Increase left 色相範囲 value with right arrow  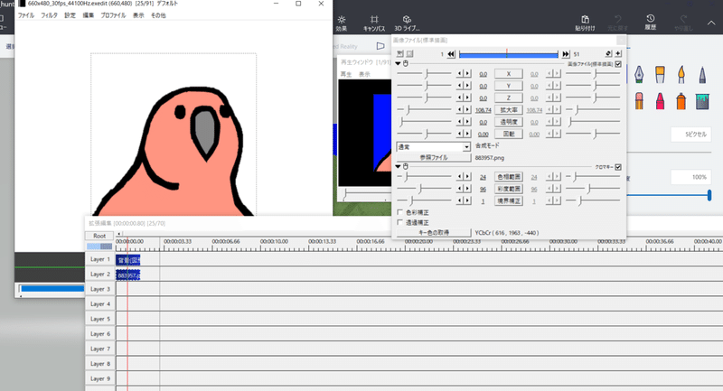[x=467, y=176]
